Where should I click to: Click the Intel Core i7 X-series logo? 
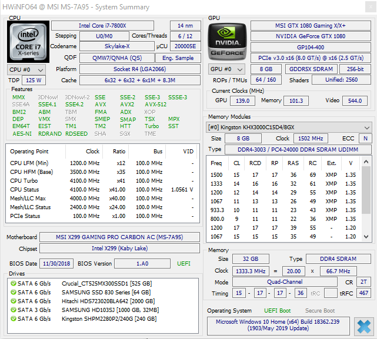click(28, 42)
